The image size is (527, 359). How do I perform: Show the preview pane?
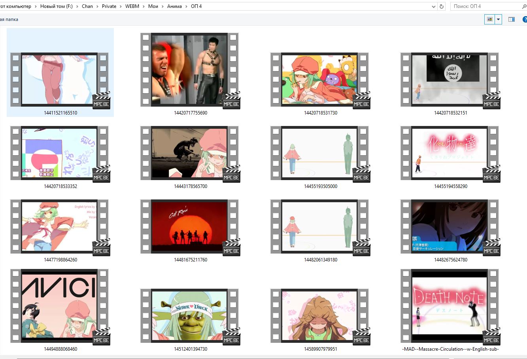pyautogui.click(x=512, y=19)
